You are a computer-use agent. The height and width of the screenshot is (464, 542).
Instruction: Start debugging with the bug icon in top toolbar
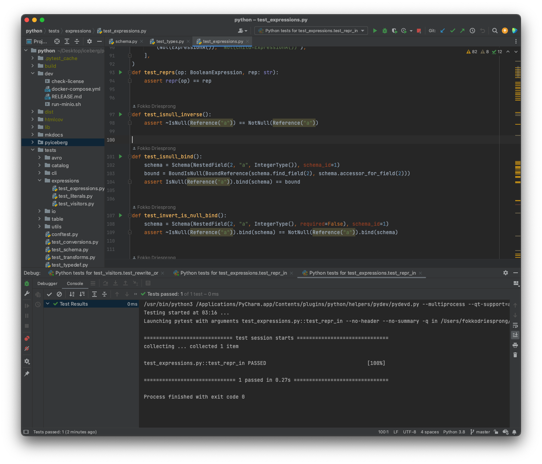[x=385, y=31]
